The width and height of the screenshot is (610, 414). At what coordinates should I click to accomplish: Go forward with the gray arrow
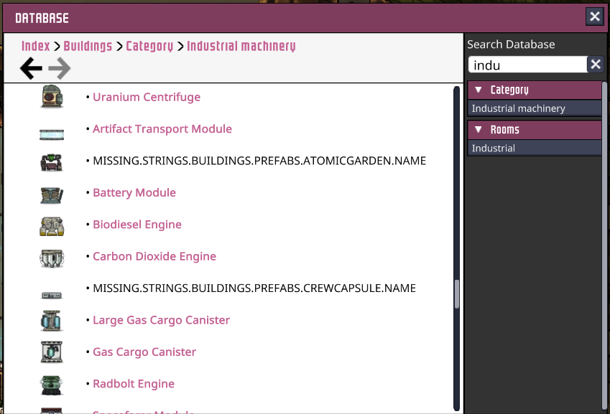(60, 69)
